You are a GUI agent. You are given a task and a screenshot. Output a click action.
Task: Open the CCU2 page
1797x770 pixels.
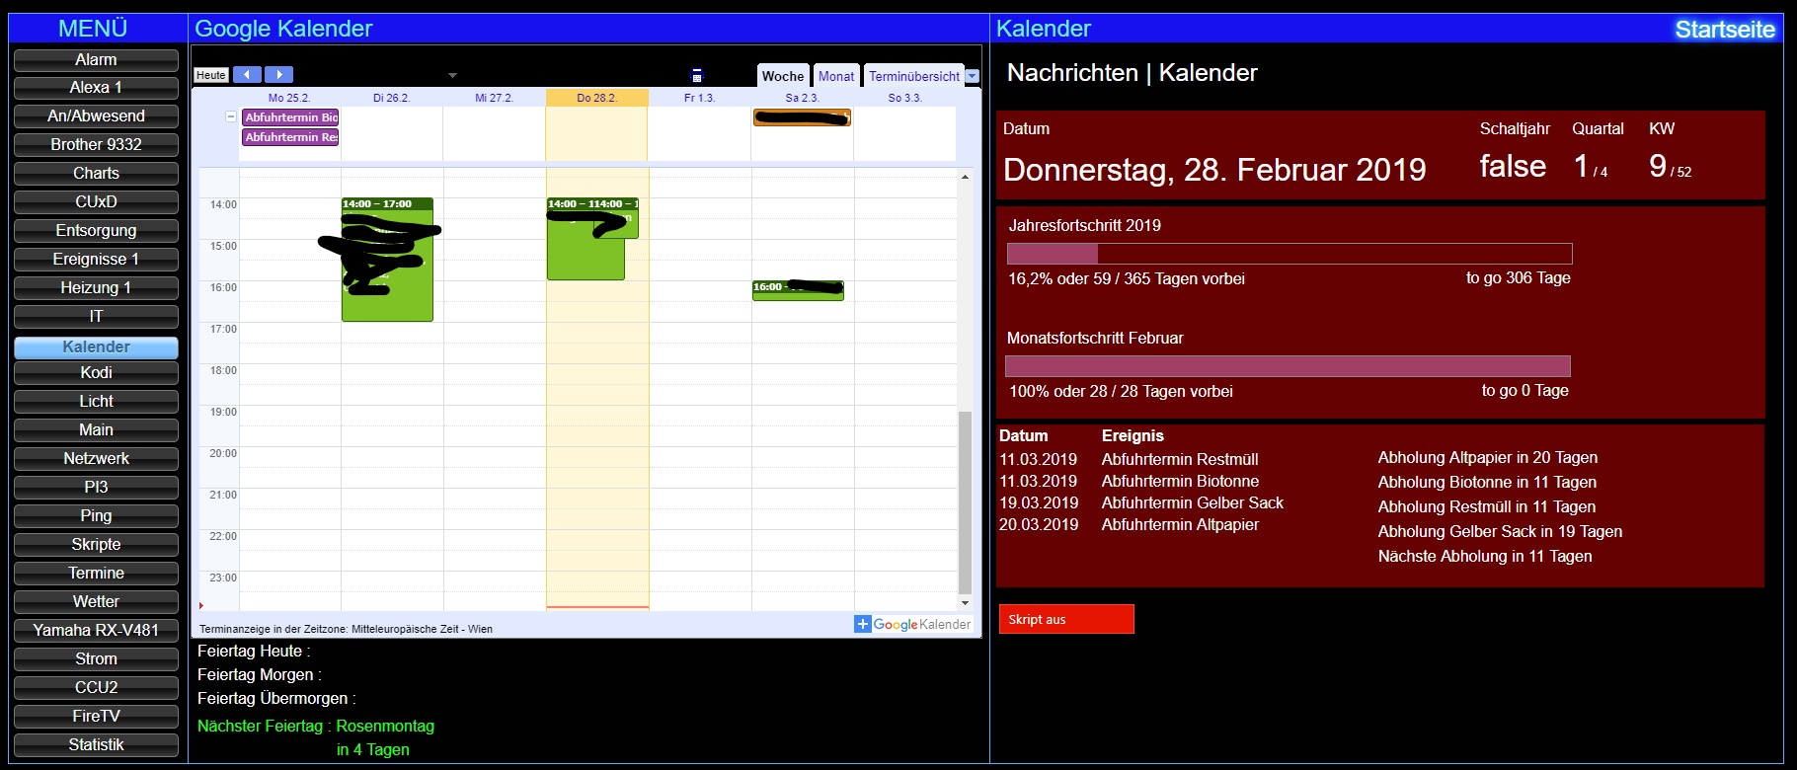pyautogui.click(x=96, y=688)
